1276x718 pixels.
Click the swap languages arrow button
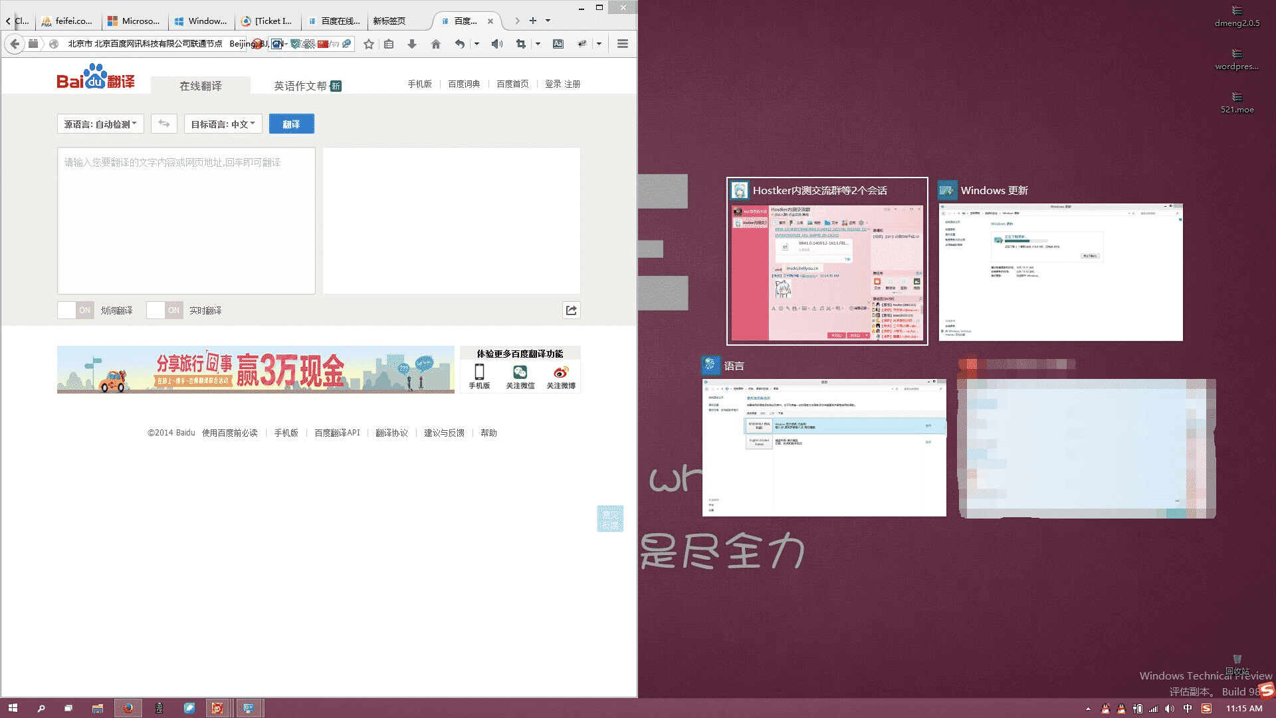tap(164, 124)
